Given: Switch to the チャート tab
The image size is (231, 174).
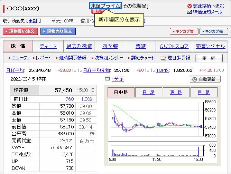Looking at the screenshot, I should 48,46.
